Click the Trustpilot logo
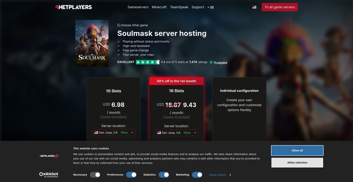 tap(218, 62)
